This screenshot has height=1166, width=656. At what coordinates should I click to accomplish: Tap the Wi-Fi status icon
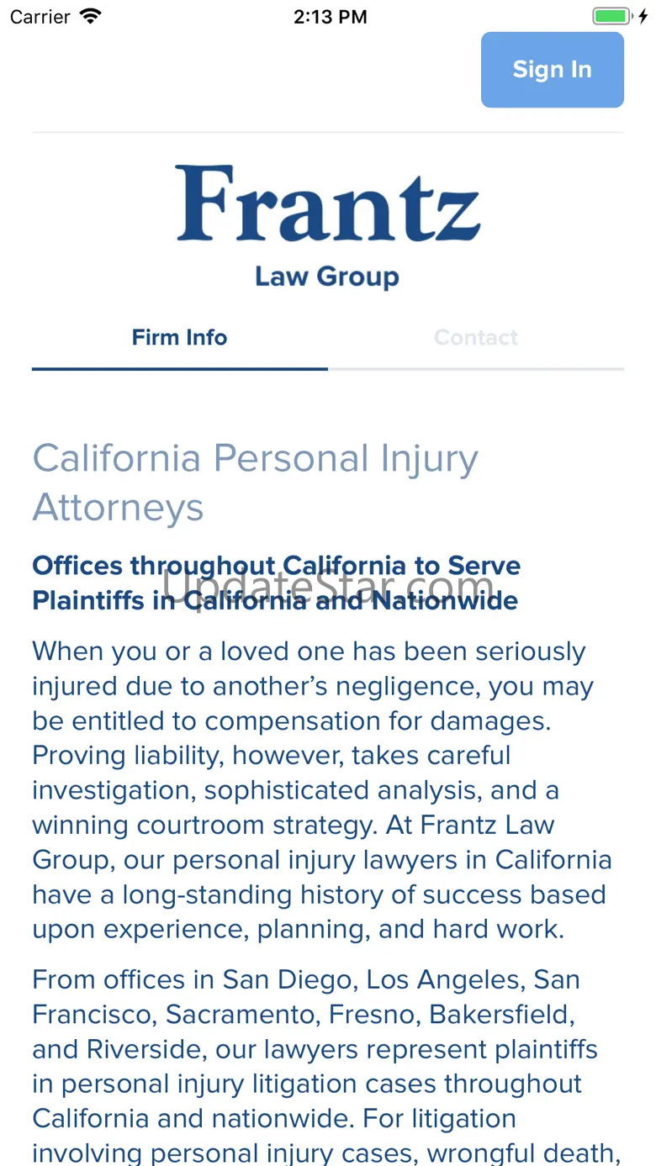90,17
